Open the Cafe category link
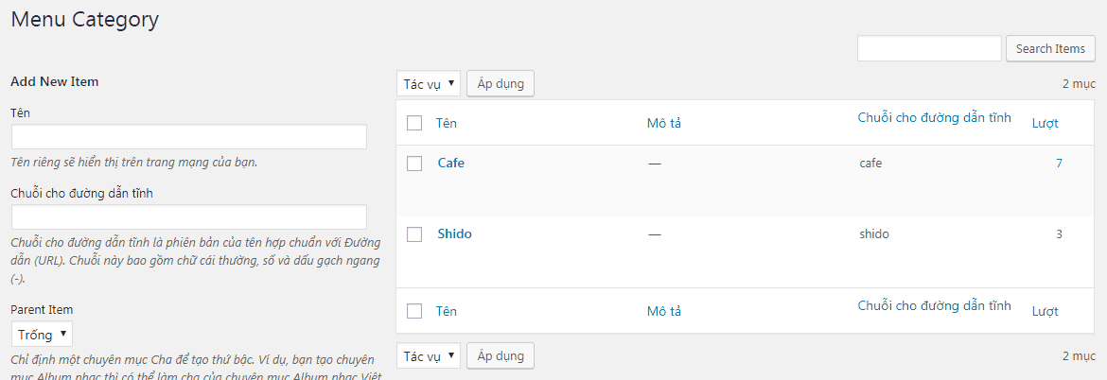The image size is (1107, 380). (x=450, y=163)
